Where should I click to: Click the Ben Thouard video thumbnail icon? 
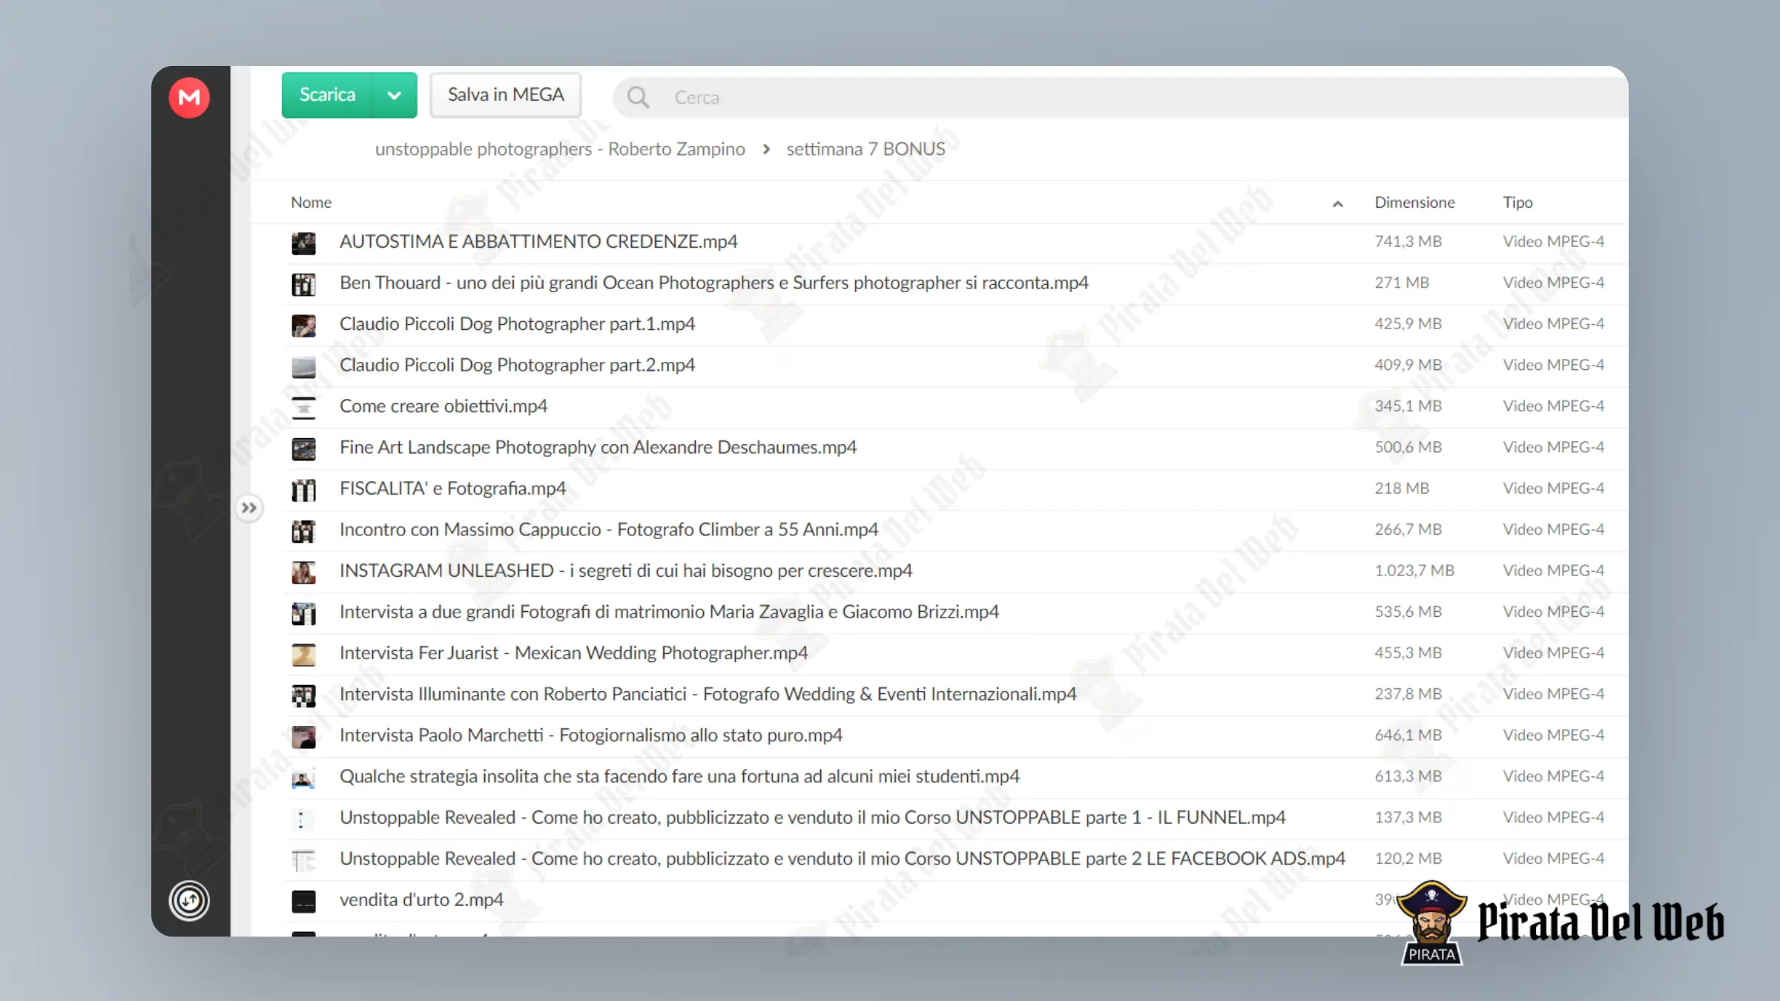[x=303, y=284]
